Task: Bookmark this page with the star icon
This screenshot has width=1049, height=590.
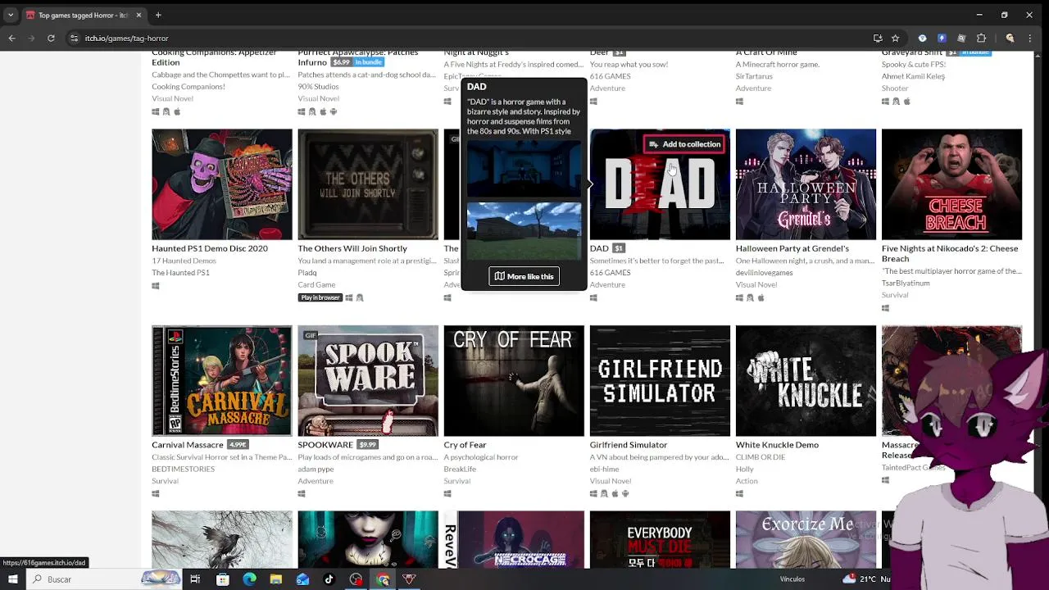Action: pyautogui.click(x=895, y=38)
